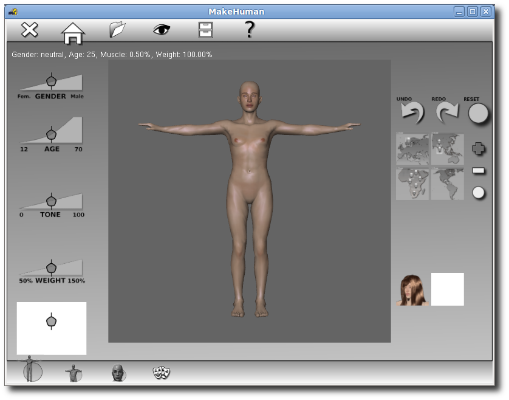
Task: Open the save cabinet drawer icon
Action: click(x=205, y=30)
